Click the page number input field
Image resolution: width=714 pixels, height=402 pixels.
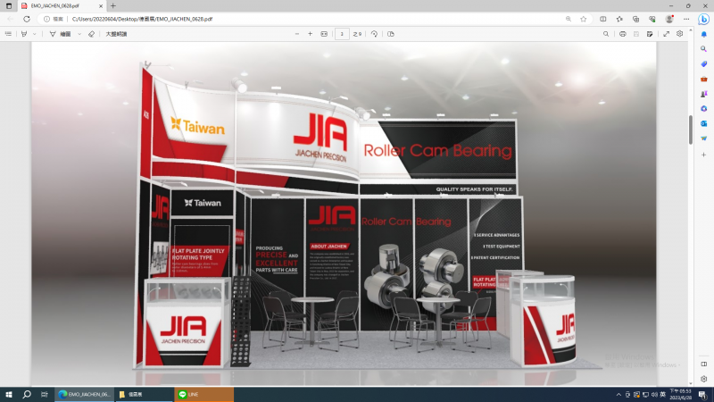[x=342, y=34]
